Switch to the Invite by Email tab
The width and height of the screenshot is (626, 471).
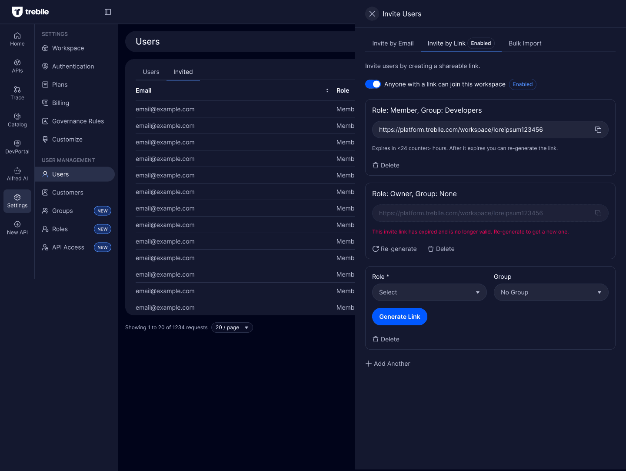click(393, 43)
